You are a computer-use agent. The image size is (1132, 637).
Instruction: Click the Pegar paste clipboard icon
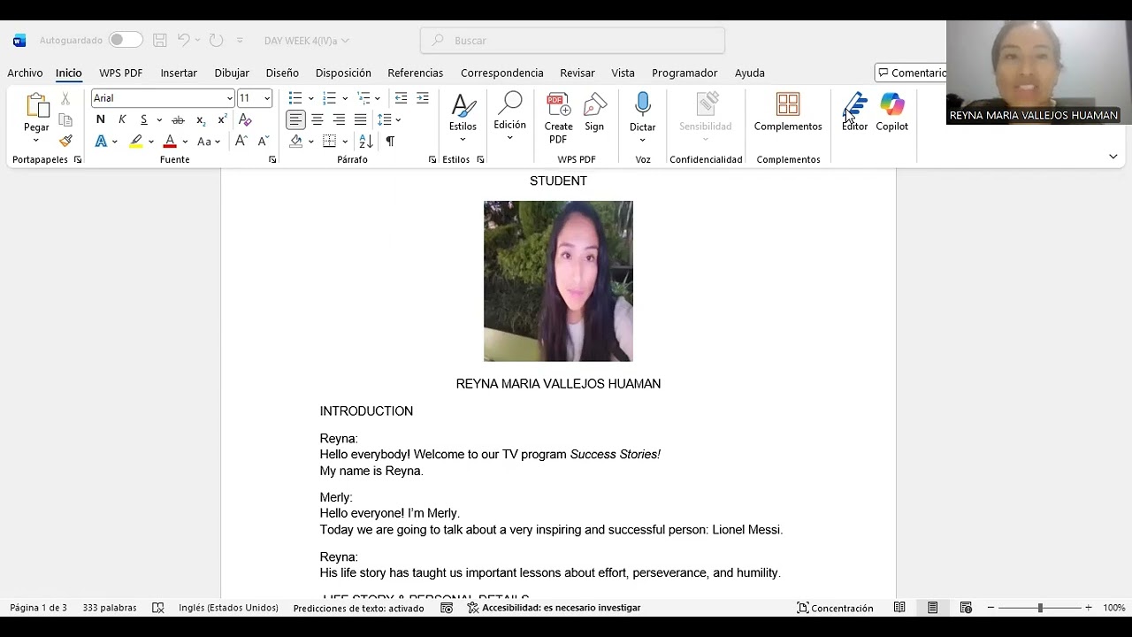tap(36, 106)
